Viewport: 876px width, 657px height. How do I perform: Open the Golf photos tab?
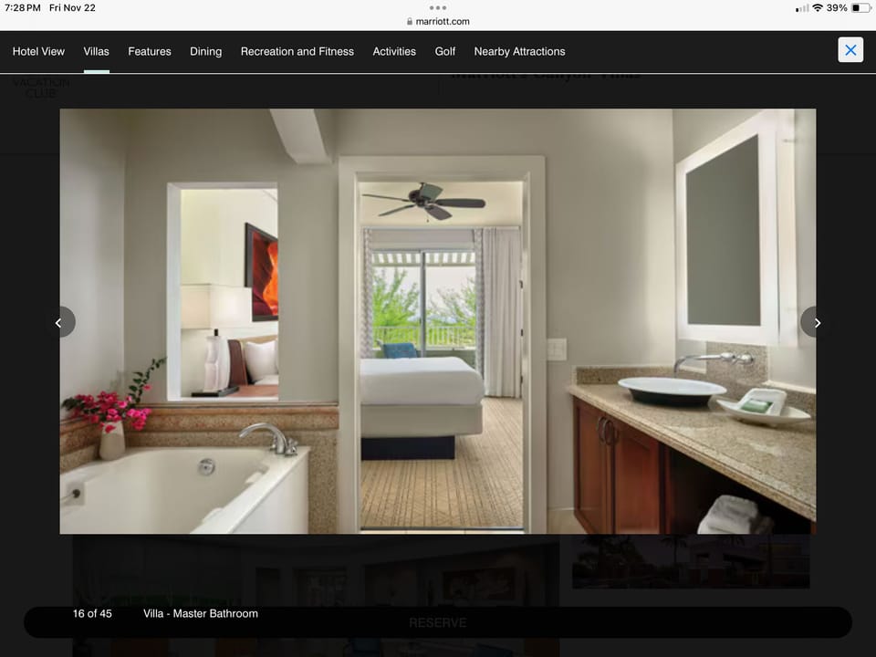point(445,51)
